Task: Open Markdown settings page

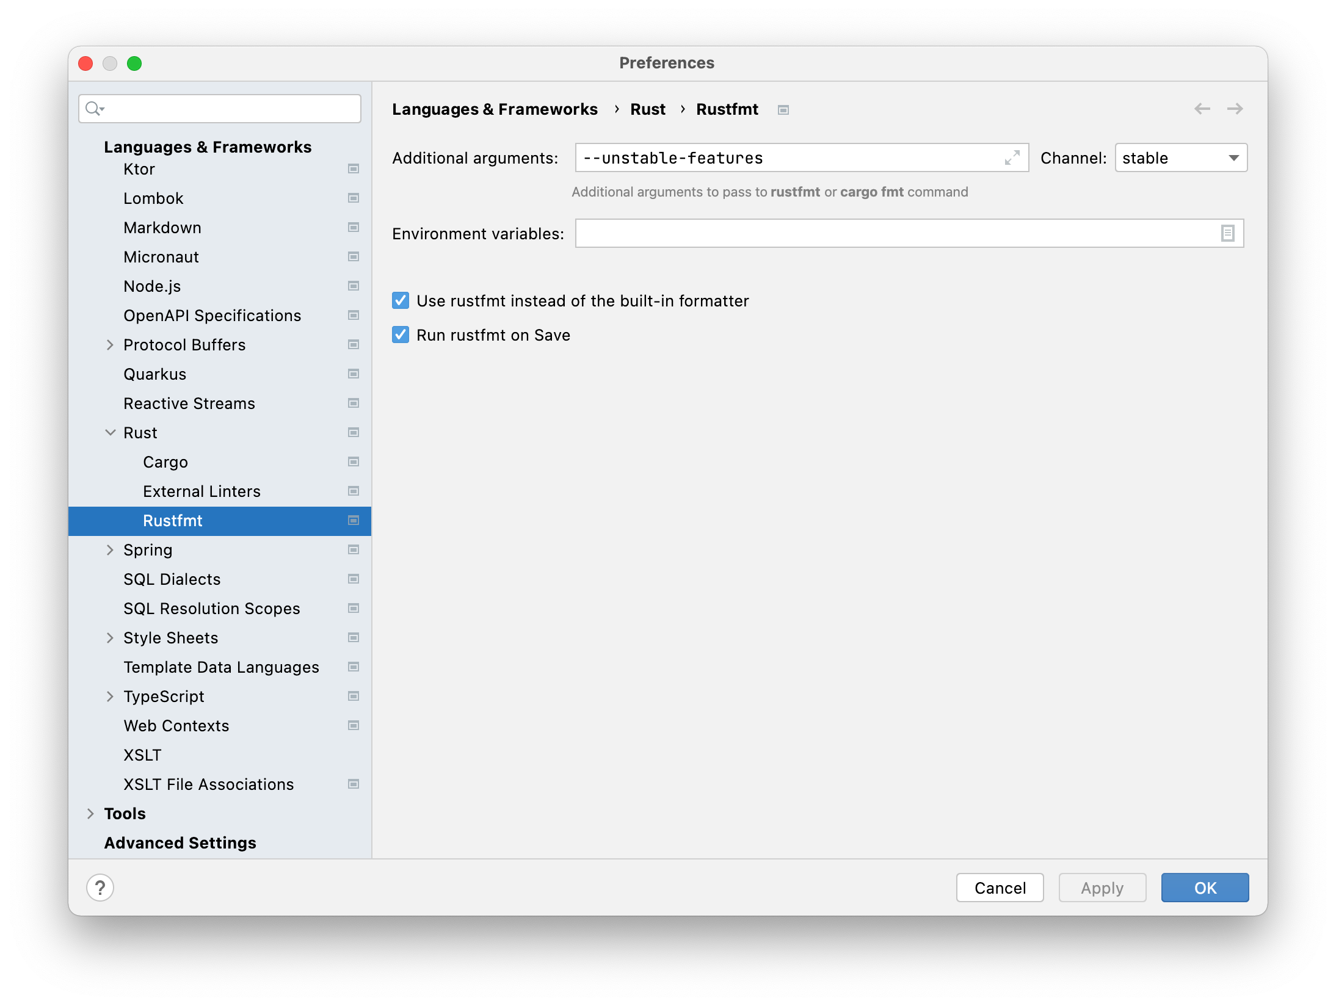Action: tap(162, 228)
